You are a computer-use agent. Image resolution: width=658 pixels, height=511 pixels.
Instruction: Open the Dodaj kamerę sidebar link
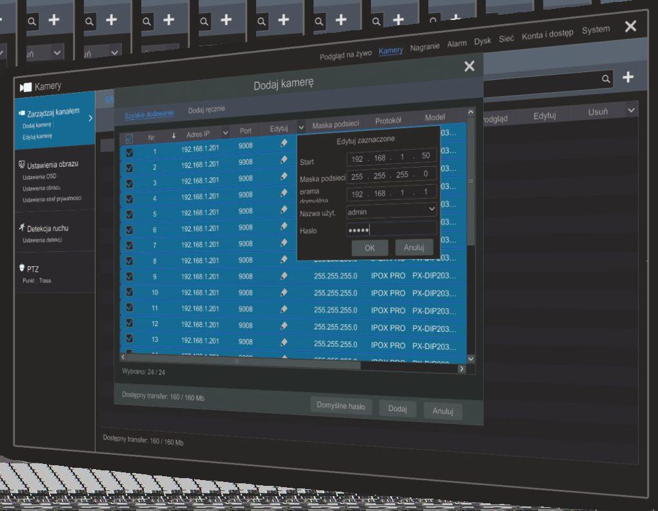(37, 126)
